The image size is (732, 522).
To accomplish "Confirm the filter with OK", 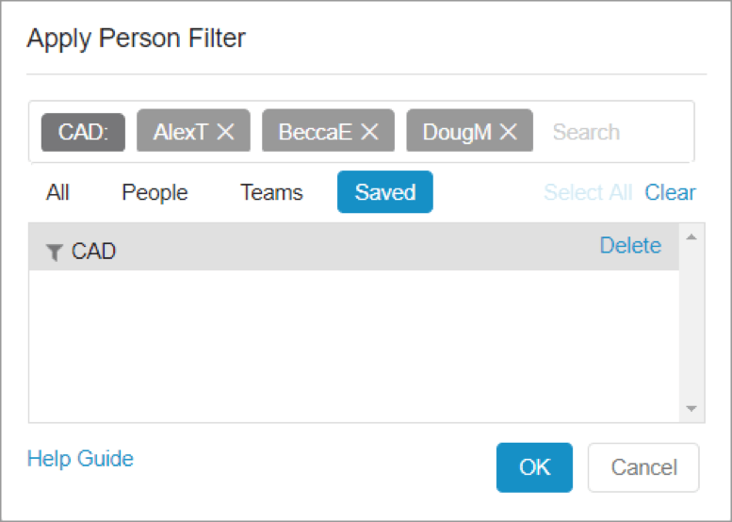I will click(534, 467).
